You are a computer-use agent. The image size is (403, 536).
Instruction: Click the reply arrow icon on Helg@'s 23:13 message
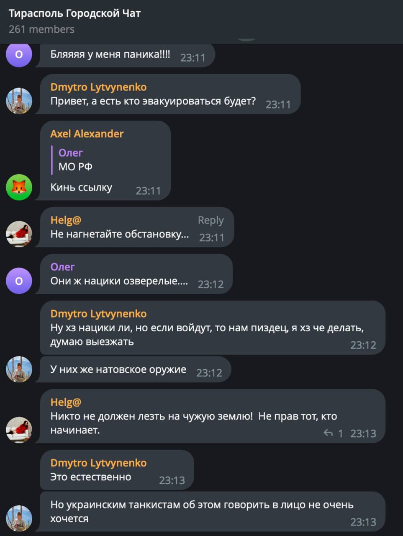(328, 433)
